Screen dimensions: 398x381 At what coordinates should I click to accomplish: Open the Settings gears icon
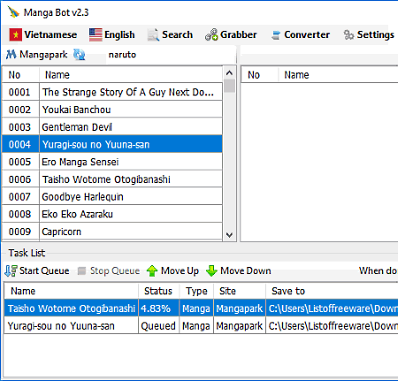pyautogui.click(x=348, y=34)
